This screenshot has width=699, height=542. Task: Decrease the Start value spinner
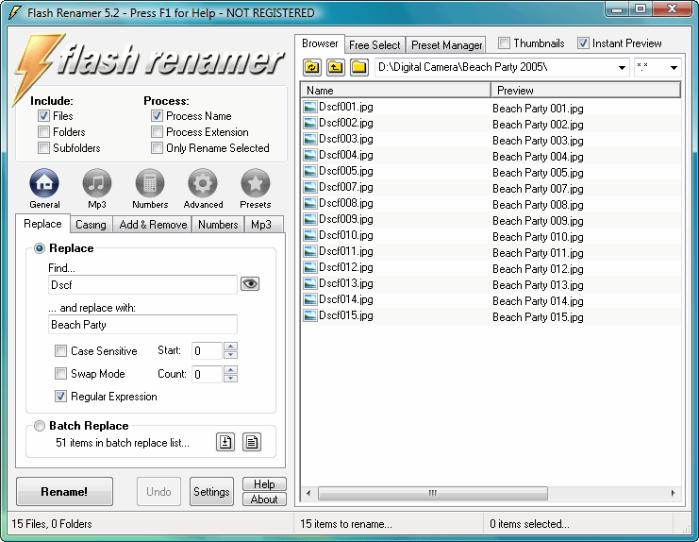coord(230,355)
